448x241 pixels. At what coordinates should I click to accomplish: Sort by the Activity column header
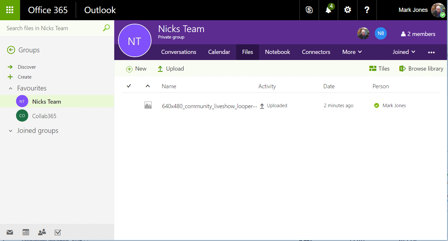coord(267,86)
